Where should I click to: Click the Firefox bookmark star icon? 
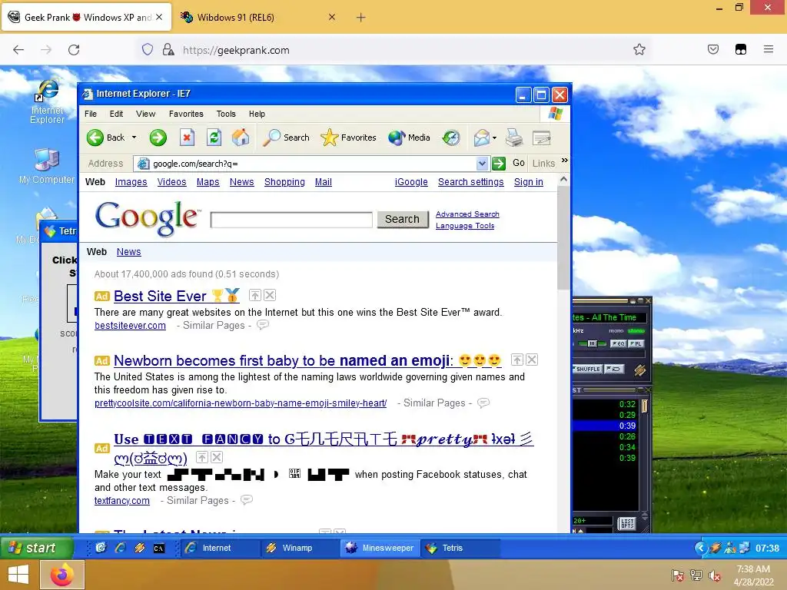click(x=639, y=50)
